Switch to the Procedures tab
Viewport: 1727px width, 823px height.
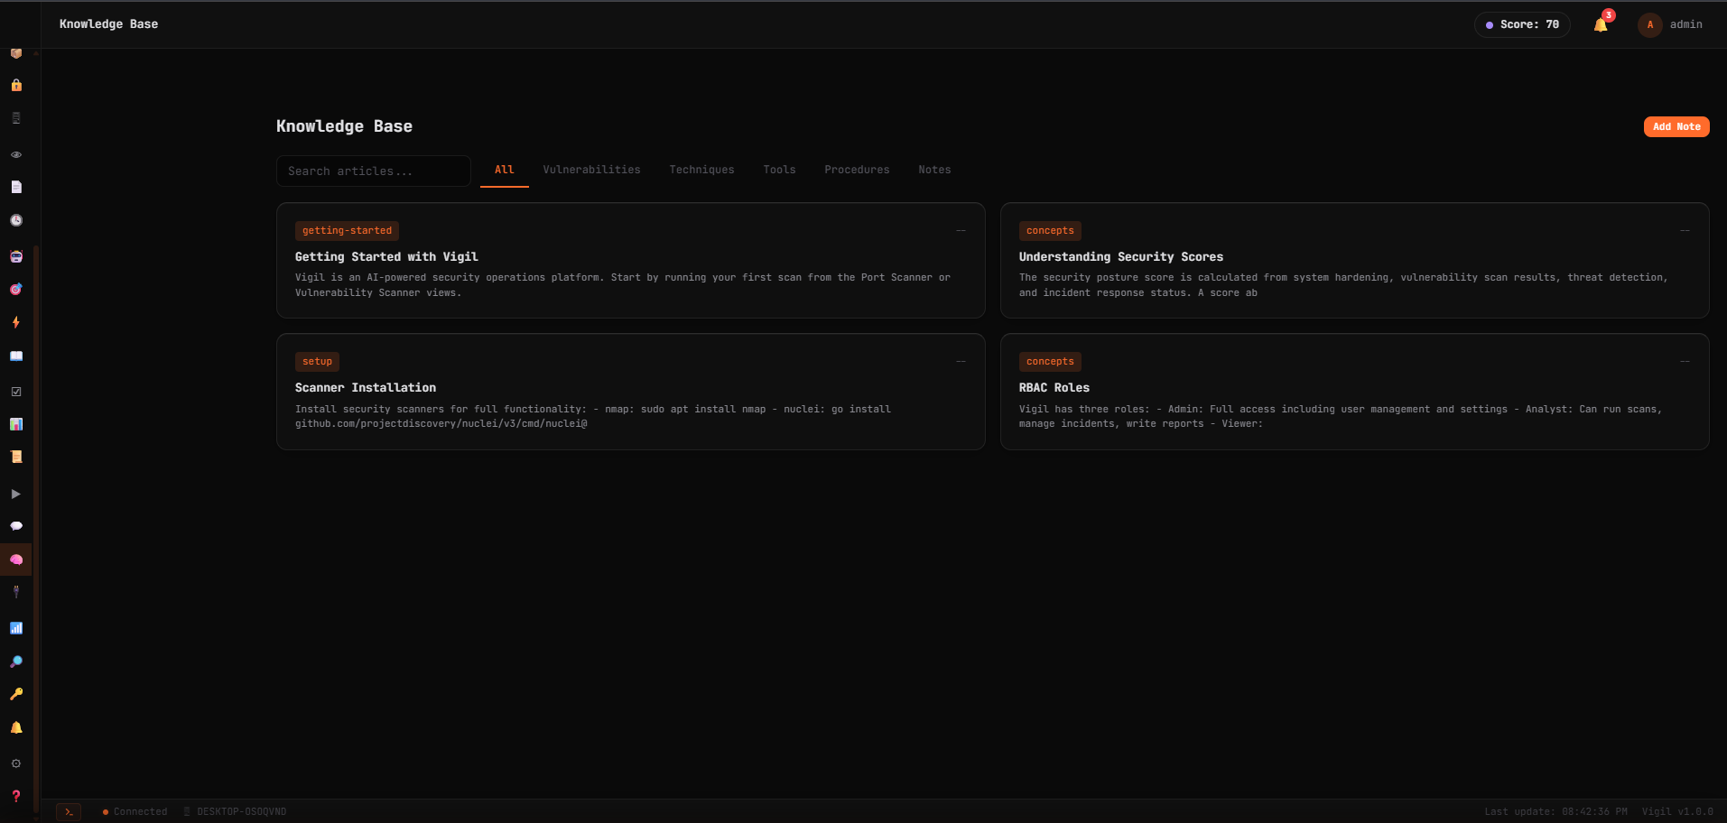coord(856,170)
